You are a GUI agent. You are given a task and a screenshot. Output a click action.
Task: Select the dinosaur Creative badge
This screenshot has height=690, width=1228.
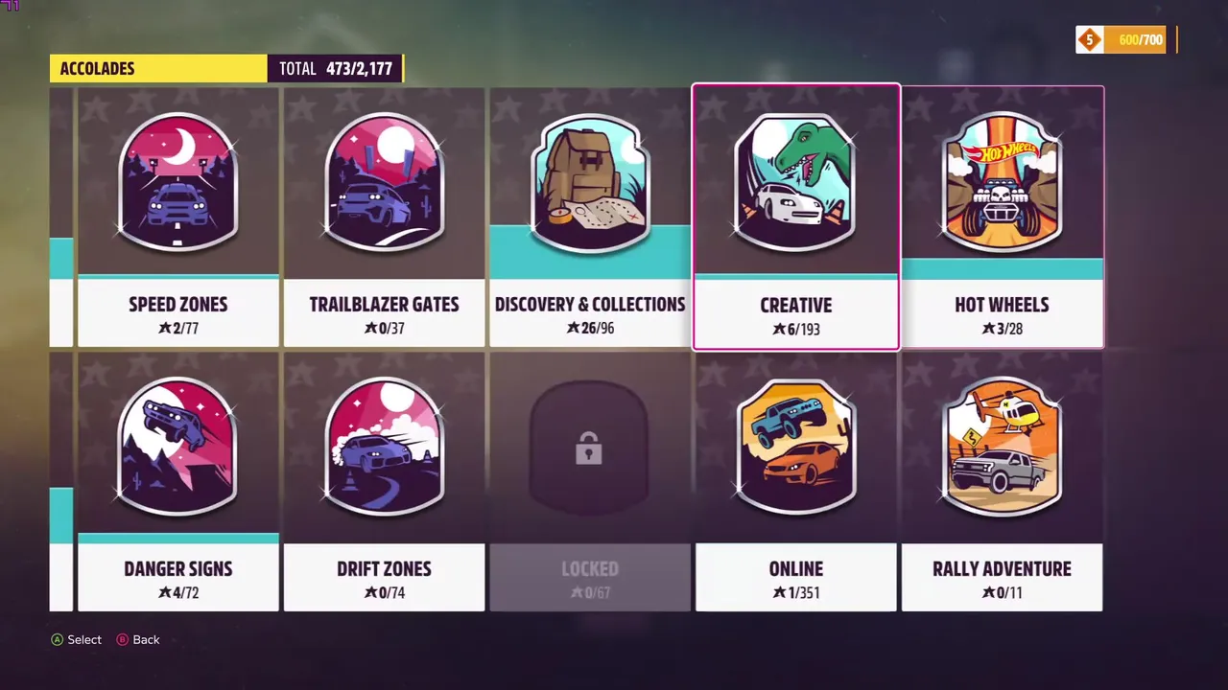[x=795, y=182]
